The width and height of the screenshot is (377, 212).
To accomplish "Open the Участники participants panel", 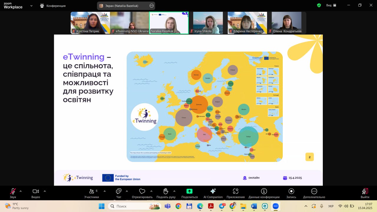I will tap(92, 193).
